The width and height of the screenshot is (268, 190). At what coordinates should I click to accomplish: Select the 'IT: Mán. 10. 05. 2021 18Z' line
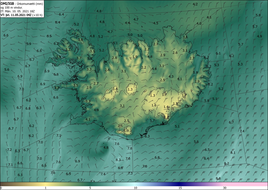pos(18,11)
